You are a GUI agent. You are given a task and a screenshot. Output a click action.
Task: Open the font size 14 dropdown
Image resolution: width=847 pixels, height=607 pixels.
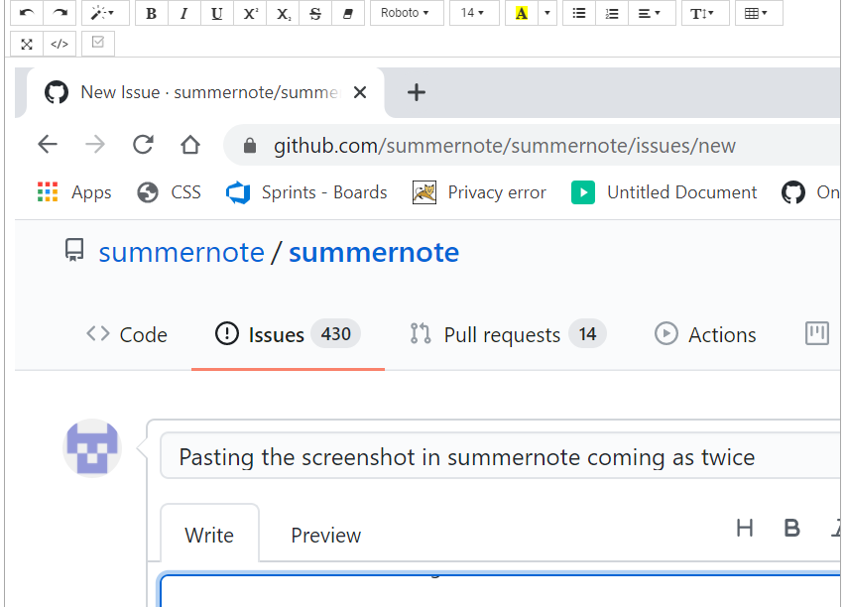pyautogui.click(x=474, y=13)
